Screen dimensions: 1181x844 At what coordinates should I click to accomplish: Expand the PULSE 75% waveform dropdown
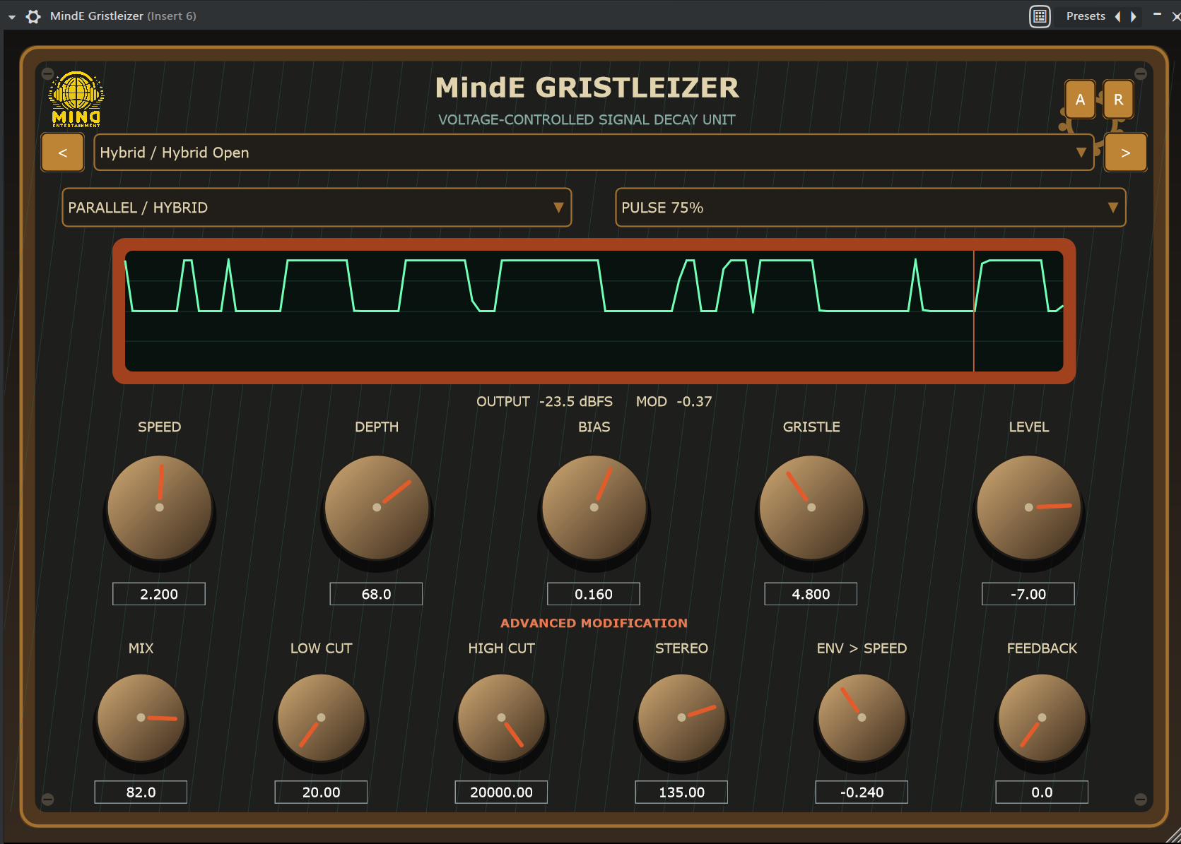pos(870,208)
